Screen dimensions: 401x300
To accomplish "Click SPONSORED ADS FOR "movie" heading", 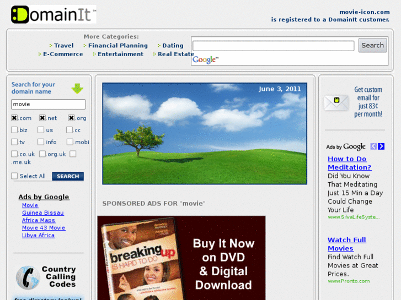I will tap(154, 204).
